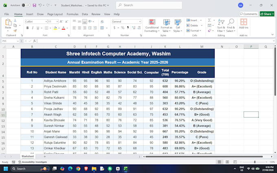Image resolution: width=277 pixels, height=173 pixels.
Task: Decrease indent in cell
Action: coord(90,28)
